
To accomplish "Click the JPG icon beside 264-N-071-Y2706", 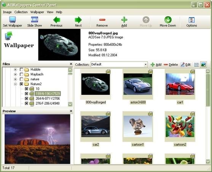I will pos(32,99).
